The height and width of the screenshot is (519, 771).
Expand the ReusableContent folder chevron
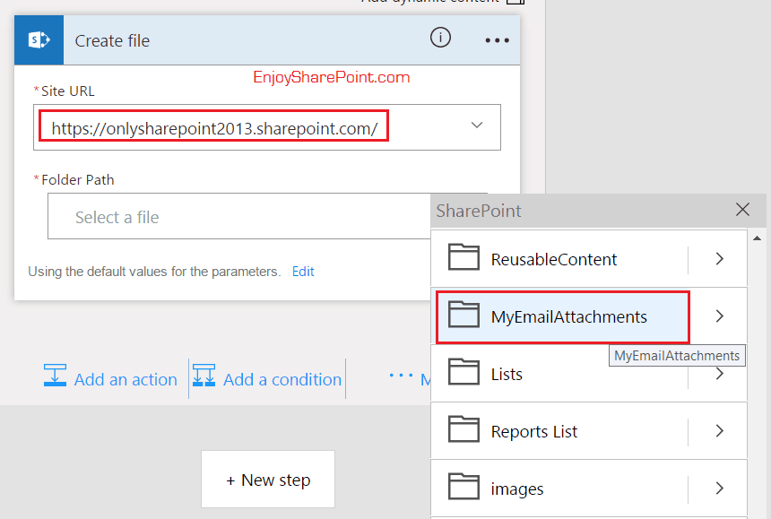click(719, 258)
